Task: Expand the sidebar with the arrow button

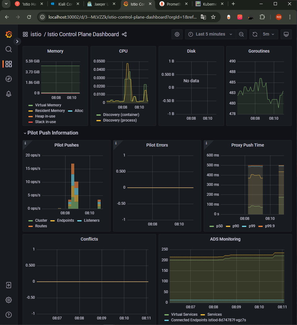Action: (17, 41)
